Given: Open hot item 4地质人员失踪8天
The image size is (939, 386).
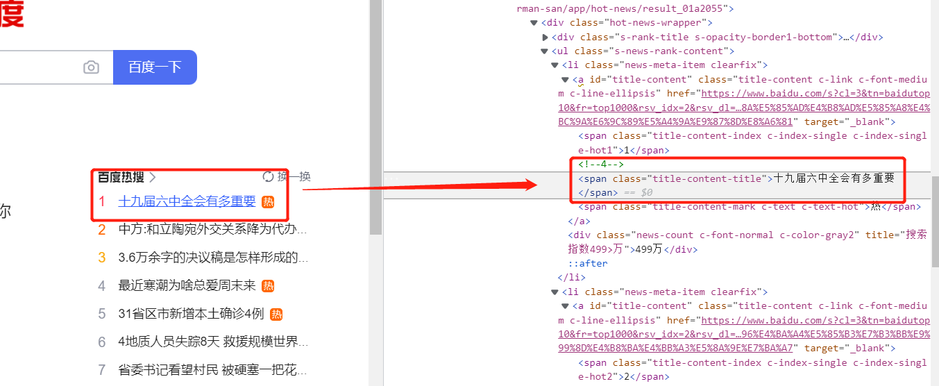Looking at the screenshot, I should [x=212, y=342].
